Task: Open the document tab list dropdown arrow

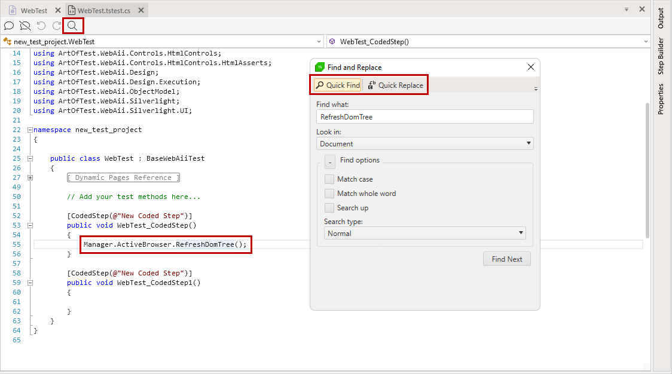Action: click(x=627, y=9)
